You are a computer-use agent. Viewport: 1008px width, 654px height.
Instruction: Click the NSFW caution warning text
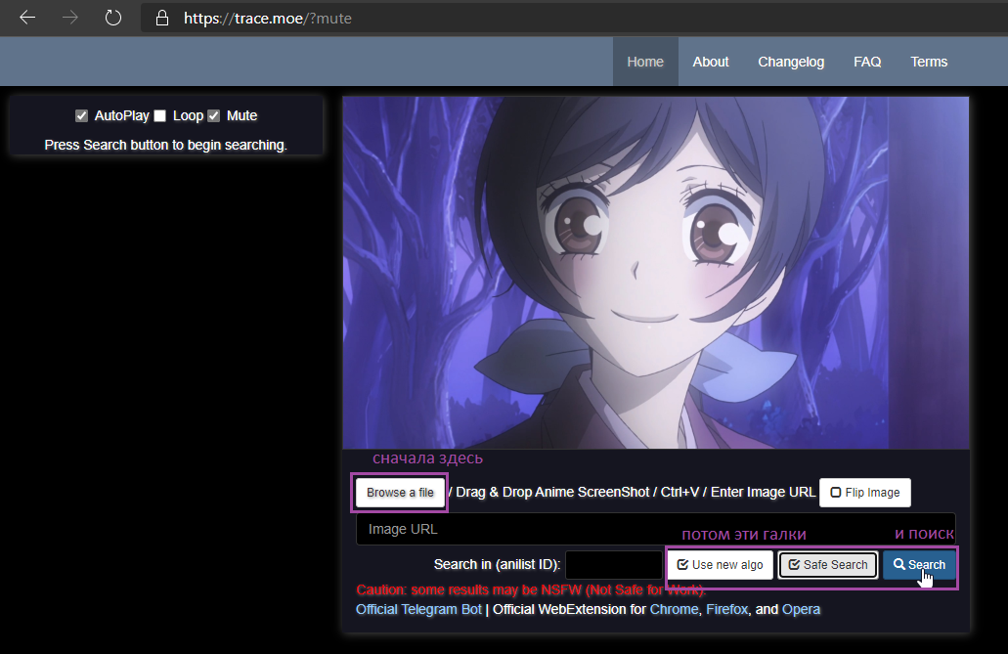(x=531, y=589)
